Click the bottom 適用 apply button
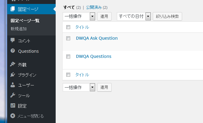Screen dimensions: 203x123 [x=104, y=87]
